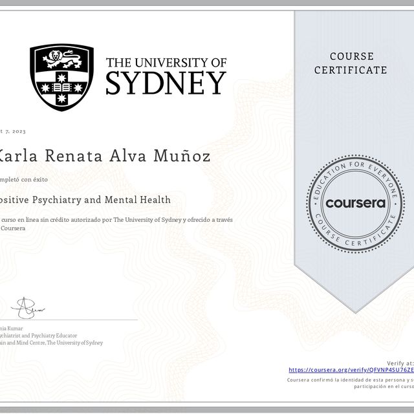Click 'Psychiatrist and Psychiatry Educator' line

tap(39, 336)
